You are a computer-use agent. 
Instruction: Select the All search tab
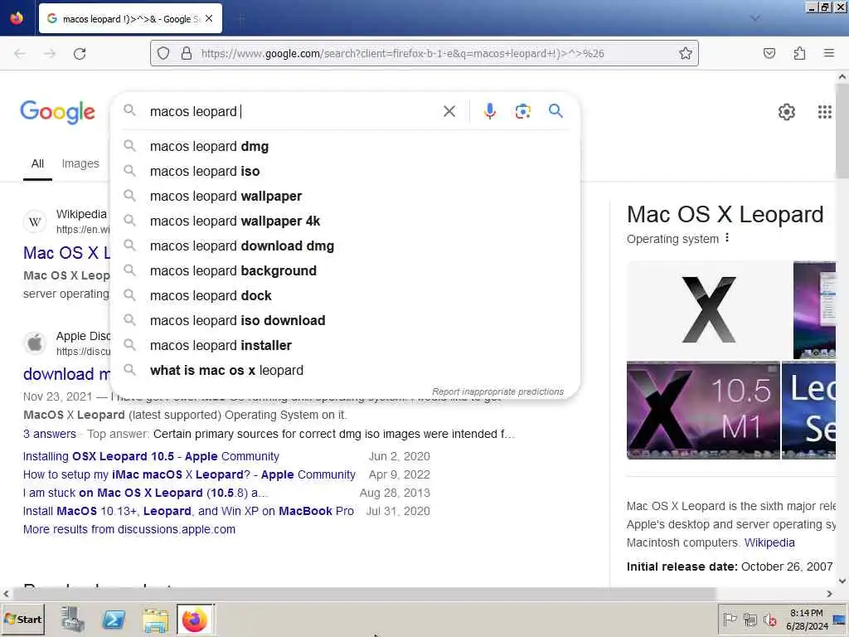(x=37, y=163)
